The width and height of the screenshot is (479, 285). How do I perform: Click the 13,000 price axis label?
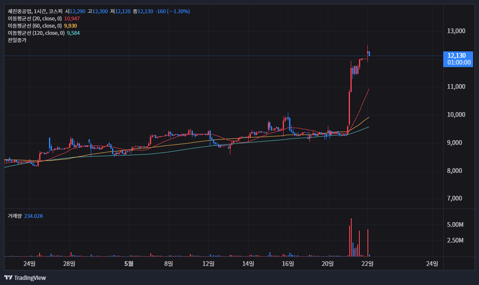[456, 31]
